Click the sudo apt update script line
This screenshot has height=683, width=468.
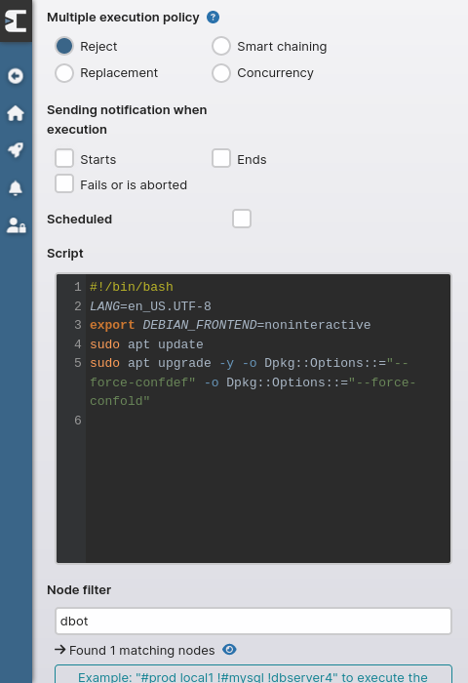coord(146,344)
